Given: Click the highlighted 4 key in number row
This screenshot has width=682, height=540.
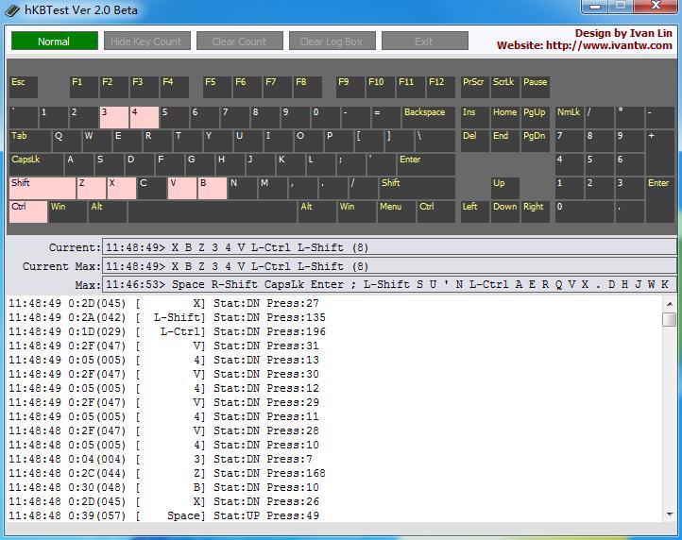Looking at the screenshot, I should (145, 117).
